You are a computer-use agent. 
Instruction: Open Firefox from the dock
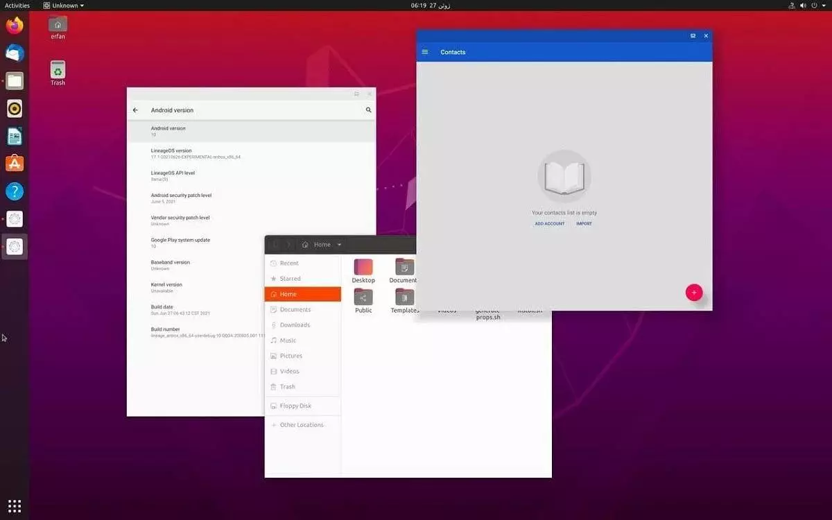pyautogui.click(x=14, y=25)
